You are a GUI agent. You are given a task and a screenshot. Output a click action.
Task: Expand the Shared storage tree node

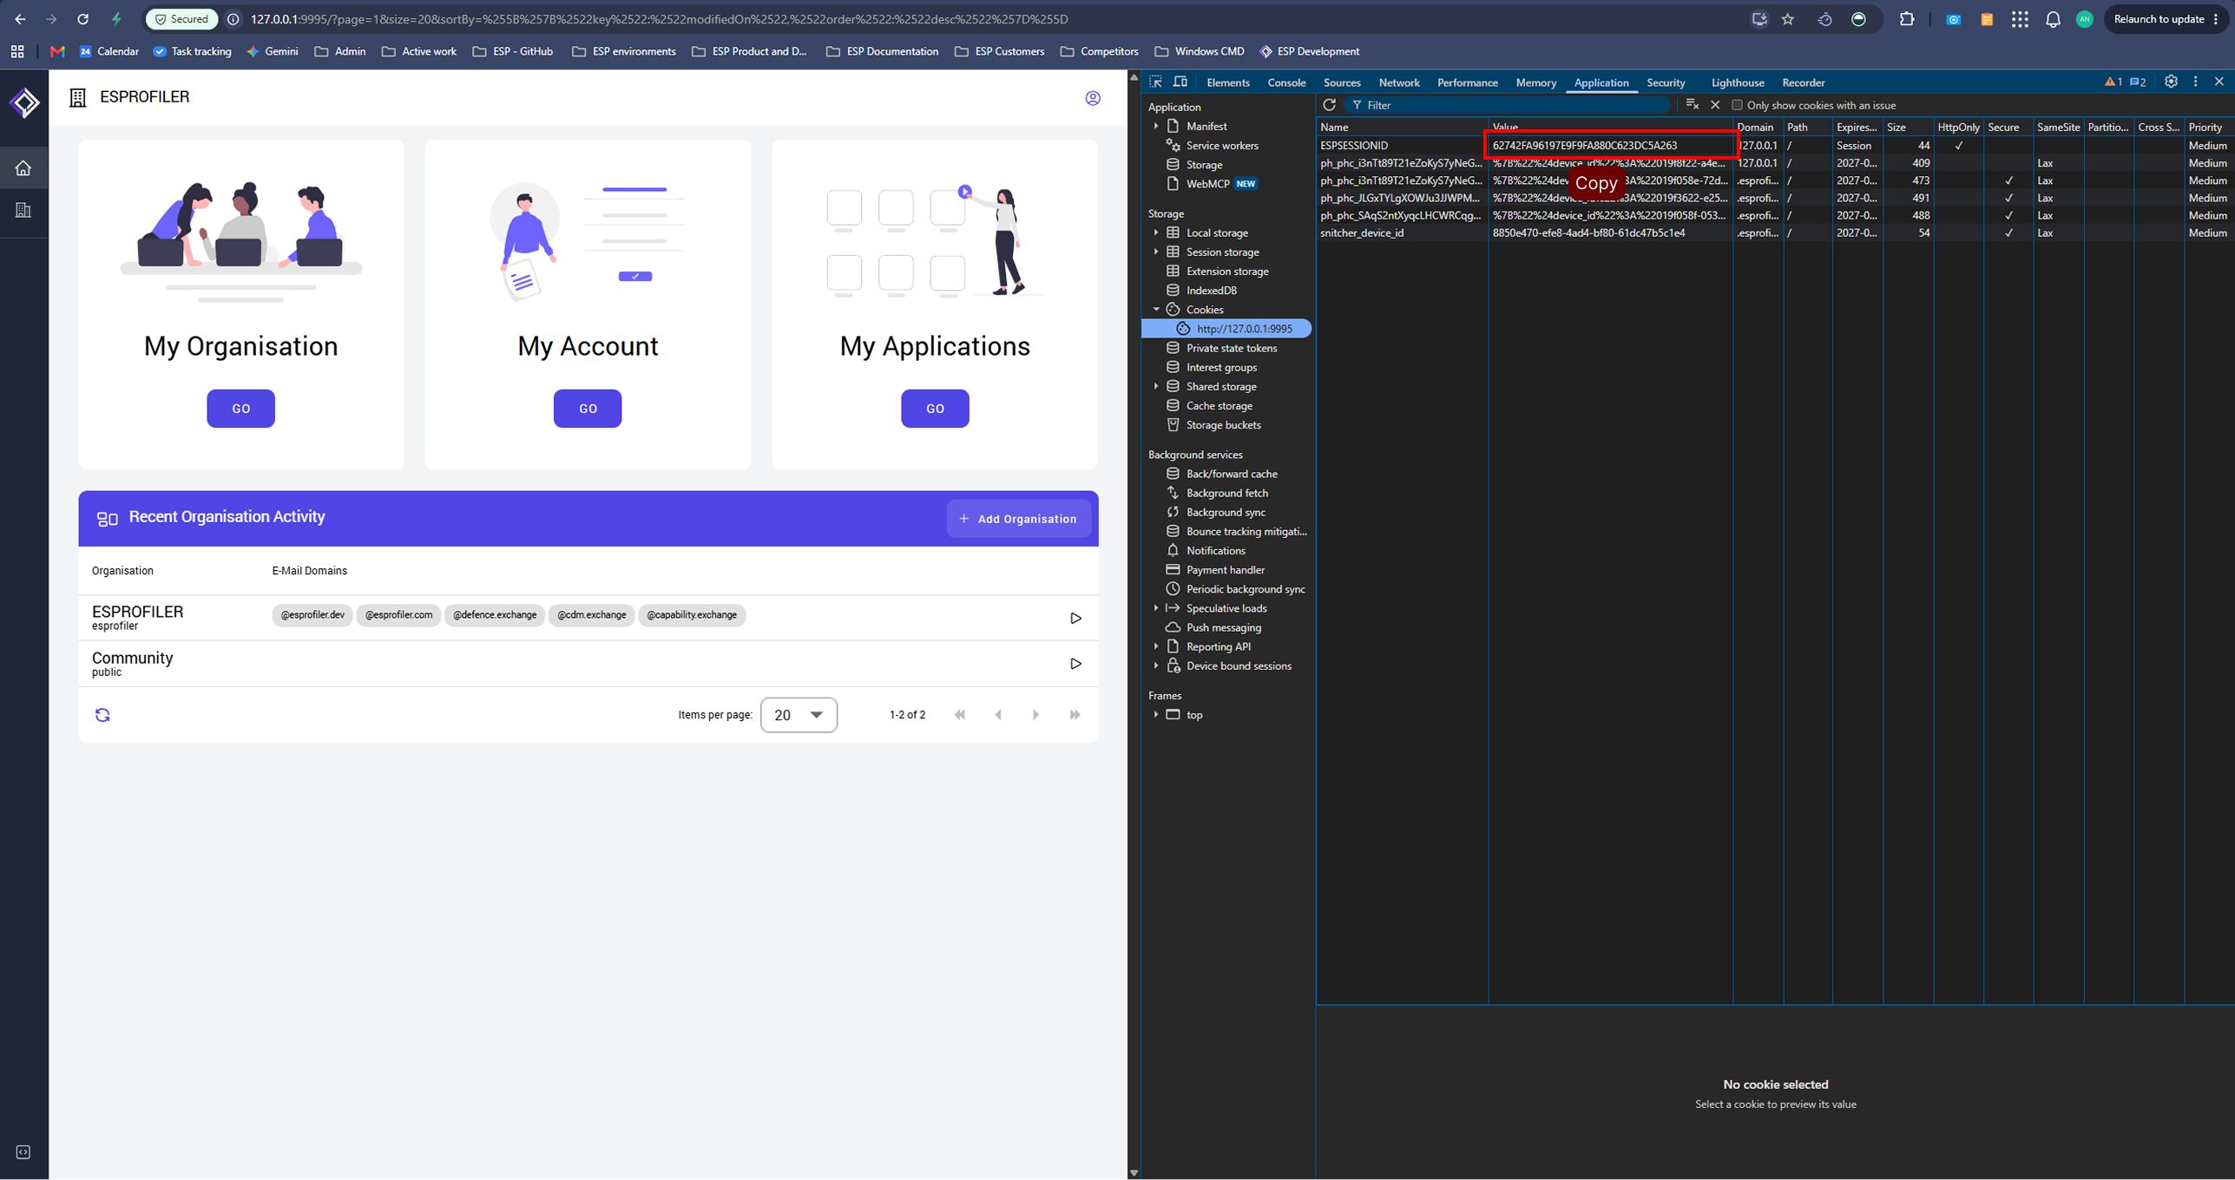1156,386
